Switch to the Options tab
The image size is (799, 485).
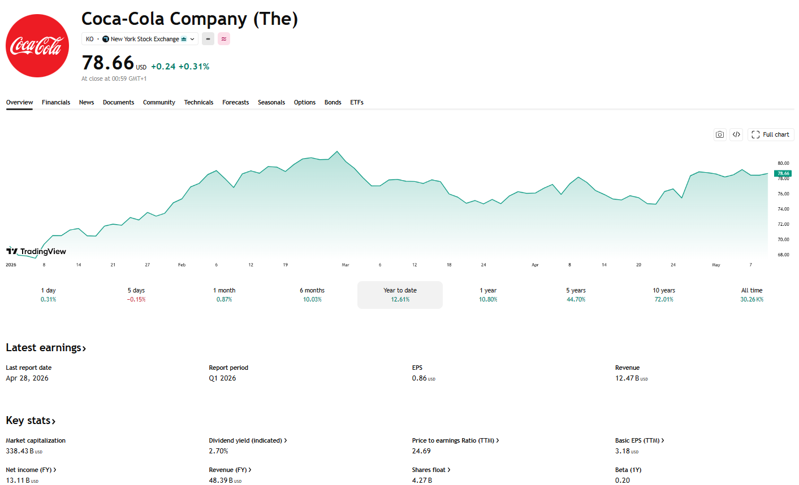[305, 102]
